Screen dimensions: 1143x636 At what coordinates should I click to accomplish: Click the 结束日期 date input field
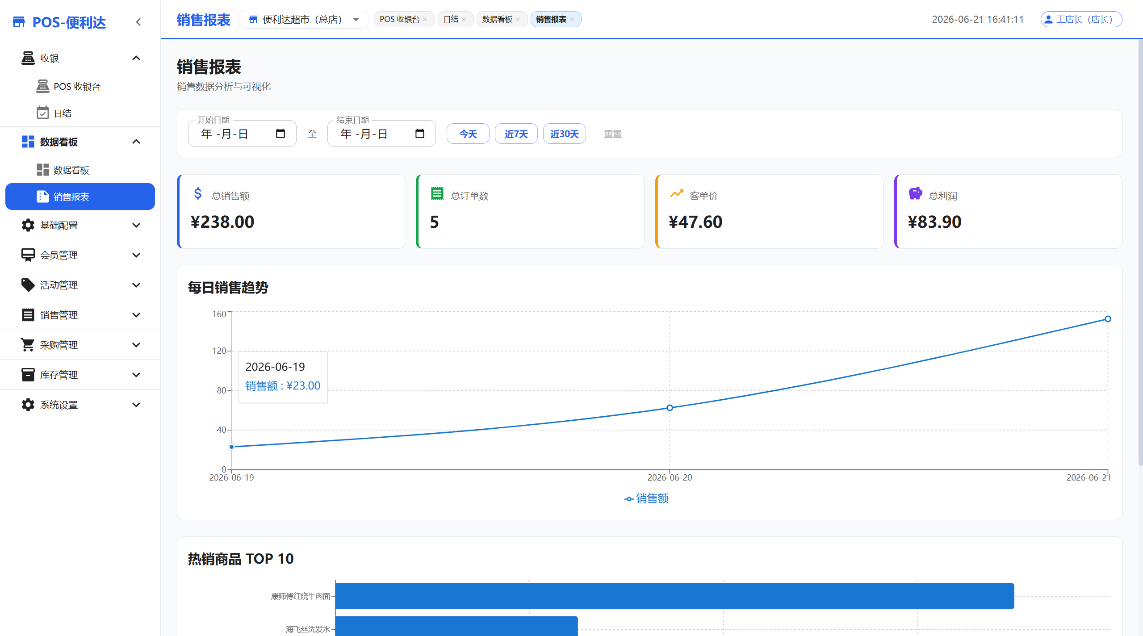pos(381,134)
